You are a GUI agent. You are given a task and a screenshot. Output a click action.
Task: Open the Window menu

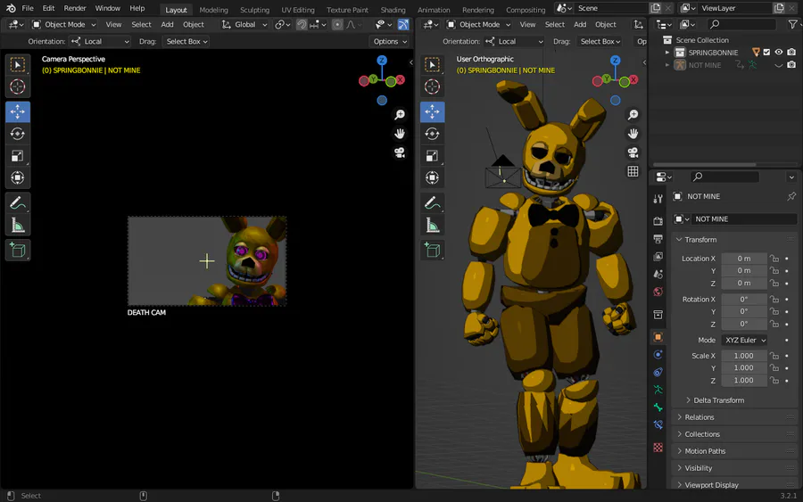[x=108, y=8]
